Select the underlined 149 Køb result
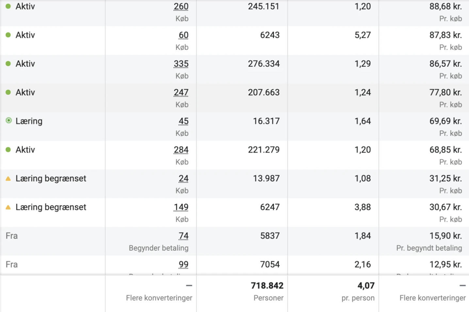Screen dimensions: 469x312 (181, 207)
